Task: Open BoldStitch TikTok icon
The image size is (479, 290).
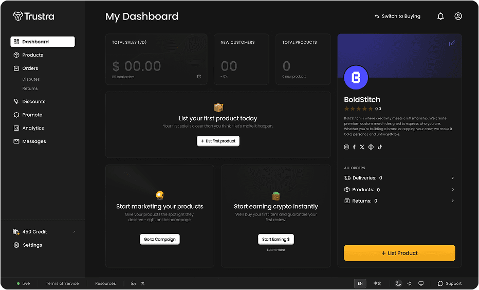Action: coord(380,147)
